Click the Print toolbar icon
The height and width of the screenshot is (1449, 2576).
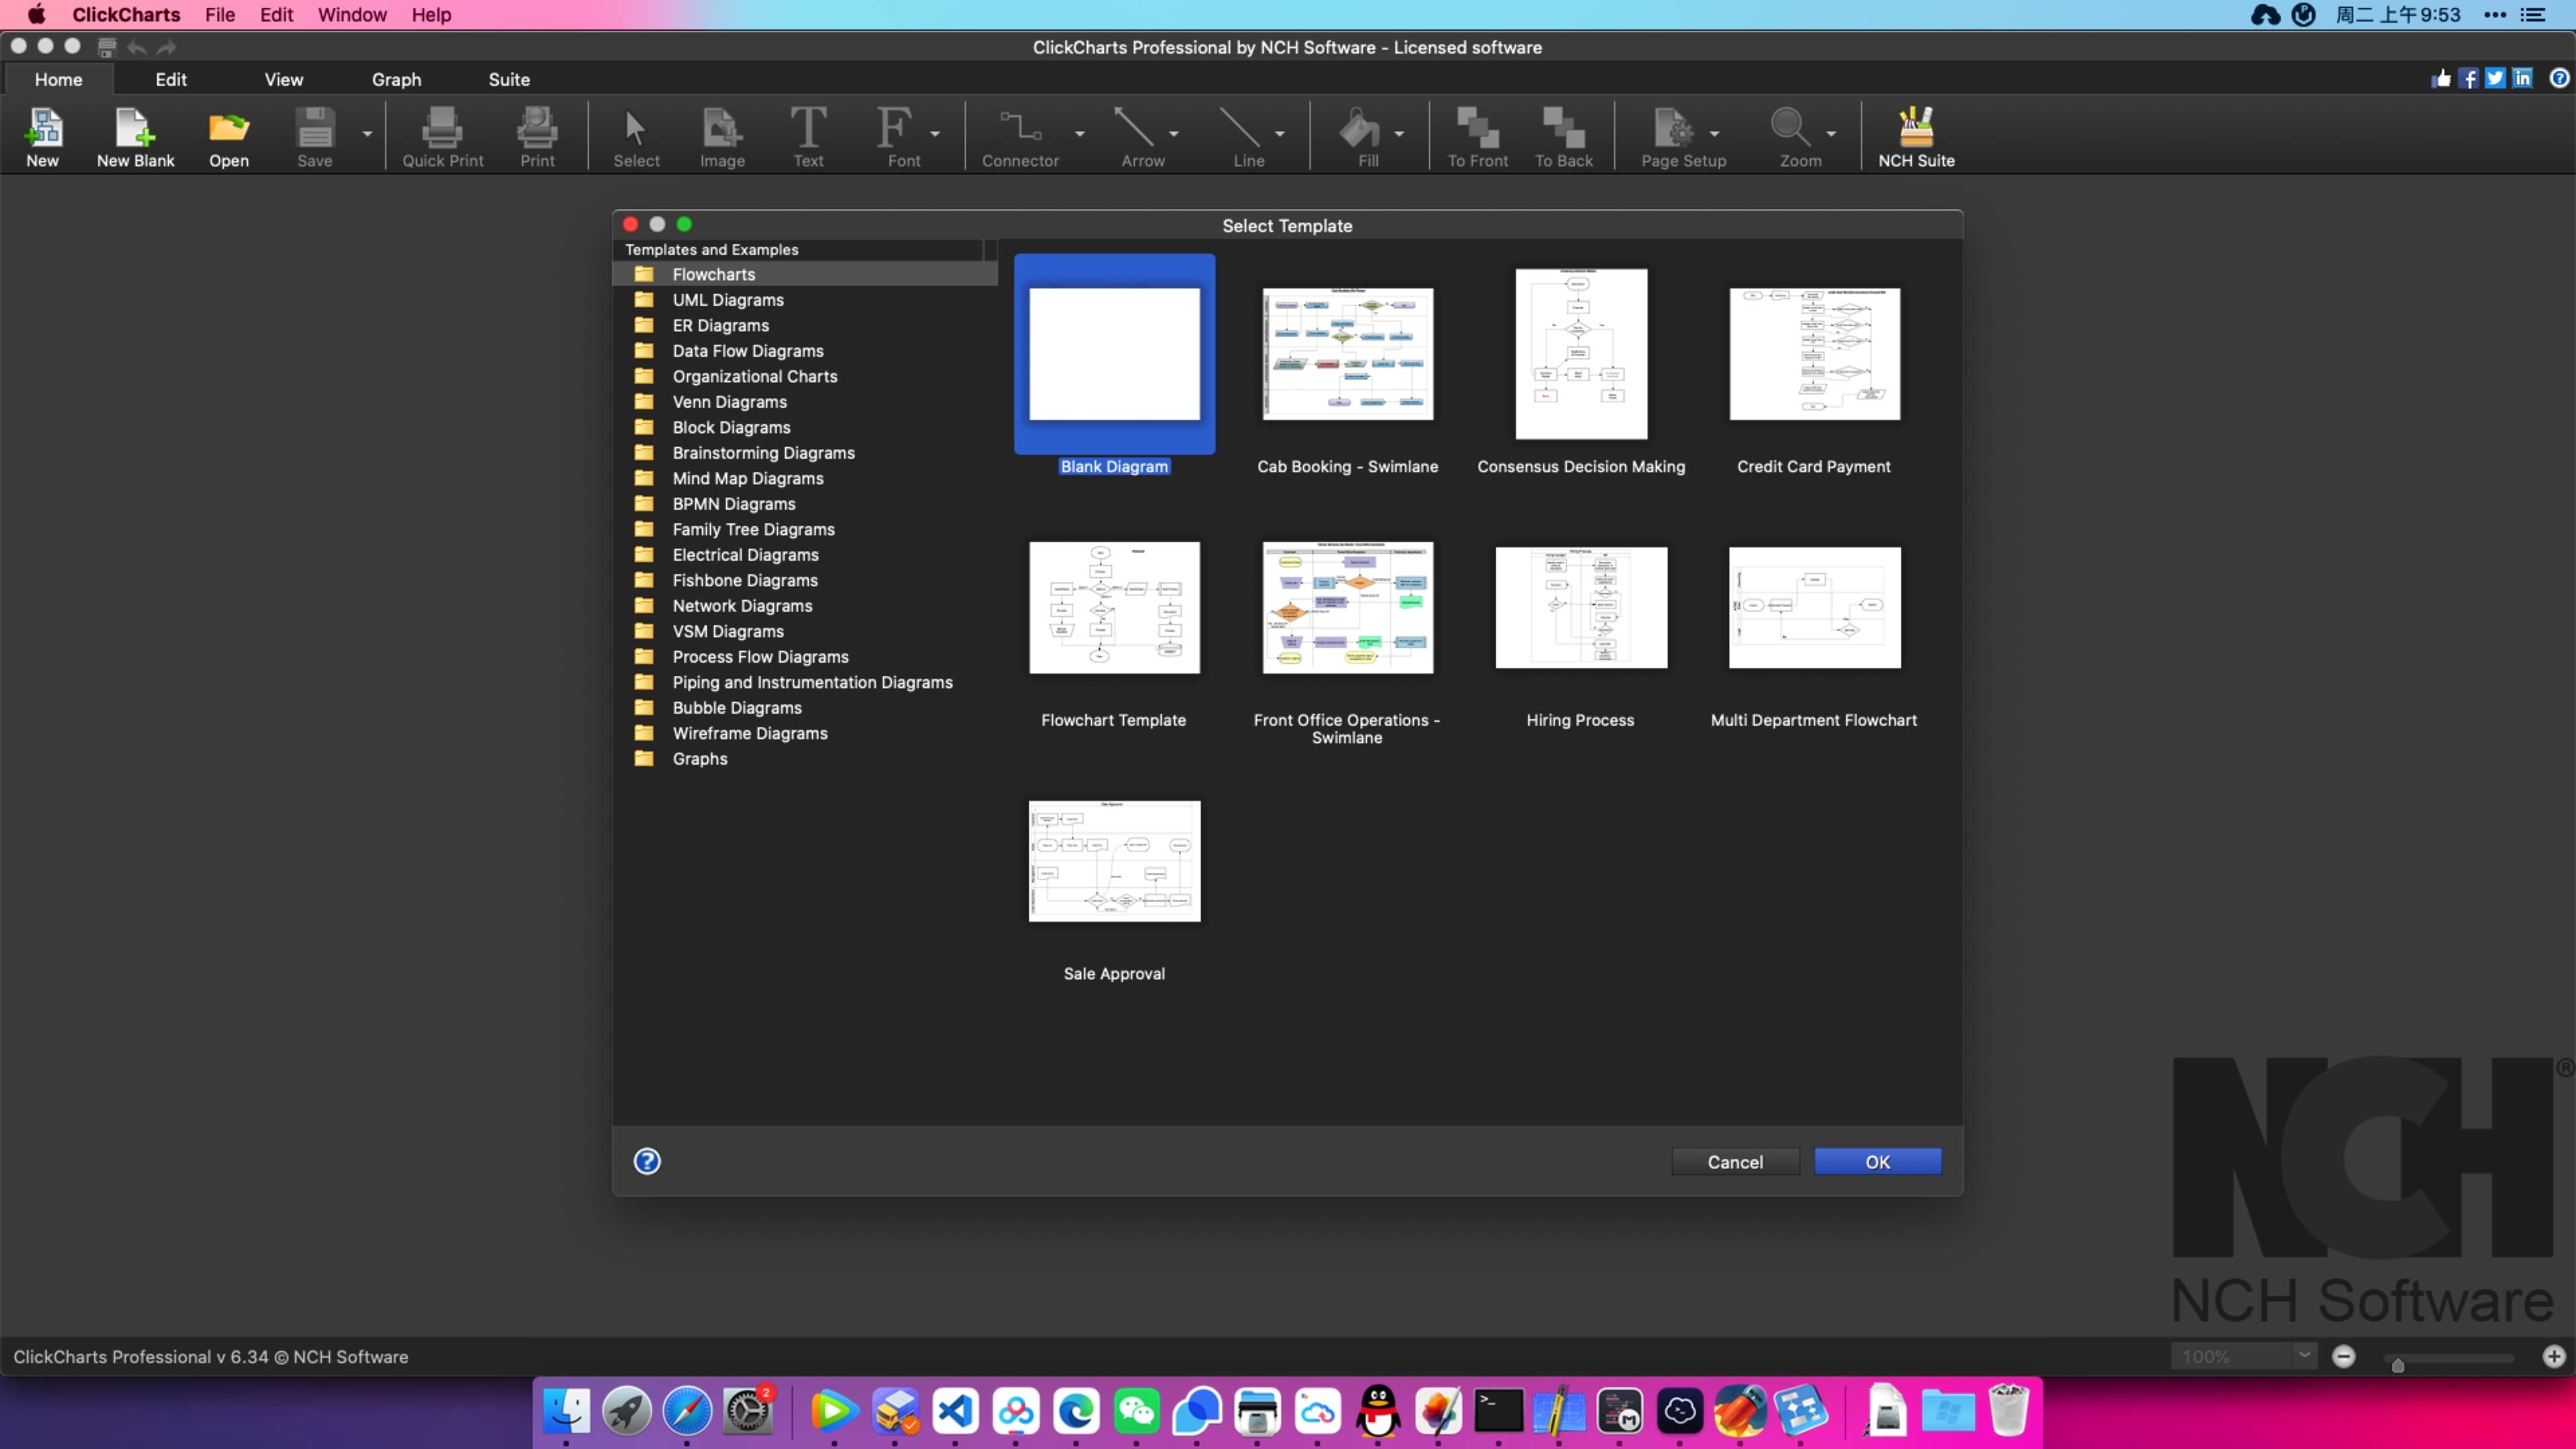[x=537, y=136]
